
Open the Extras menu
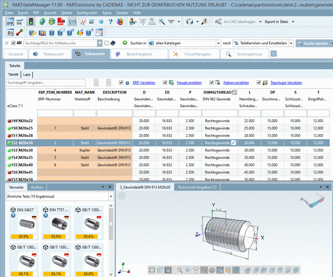click(107, 13)
